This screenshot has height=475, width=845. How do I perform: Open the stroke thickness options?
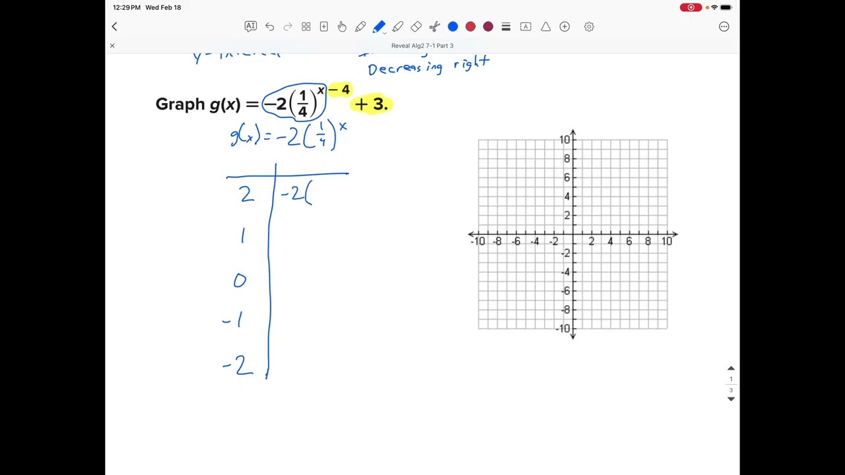(x=506, y=26)
